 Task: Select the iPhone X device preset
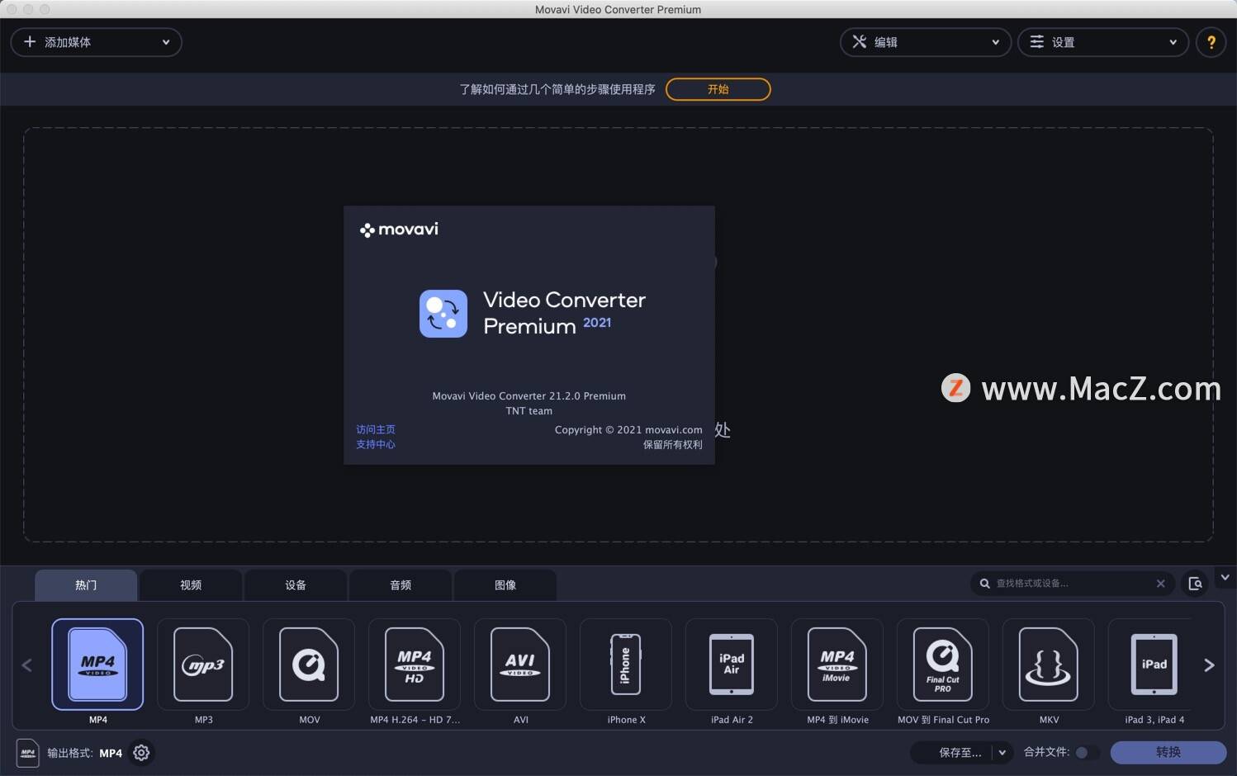(626, 665)
